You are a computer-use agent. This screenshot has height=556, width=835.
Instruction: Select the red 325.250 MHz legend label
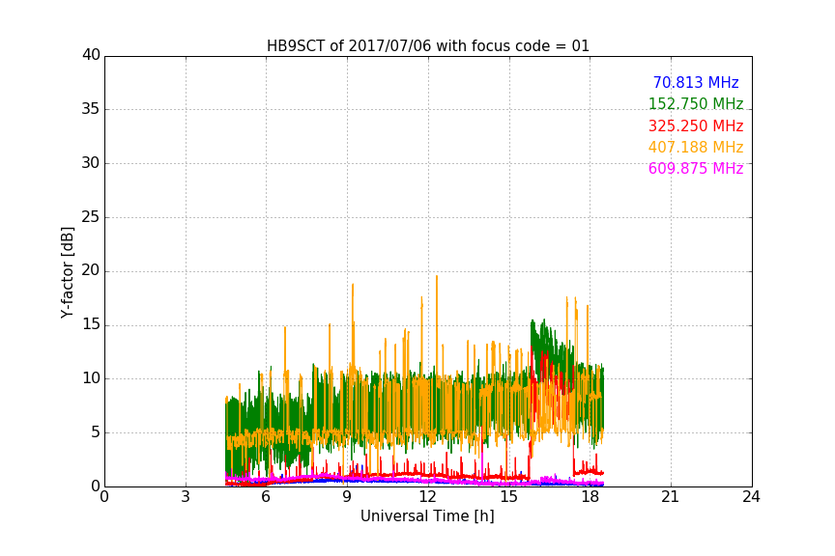pyautogui.click(x=696, y=125)
